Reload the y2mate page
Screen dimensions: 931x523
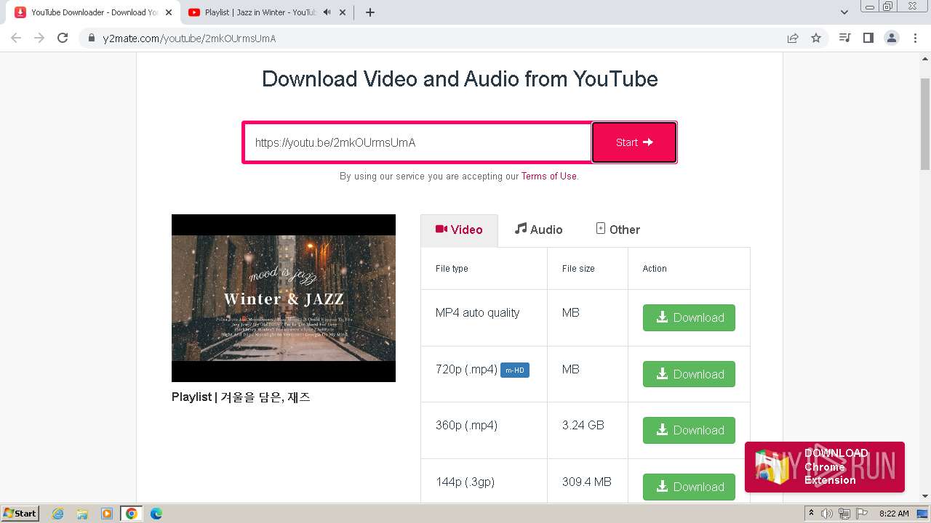pos(63,38)
